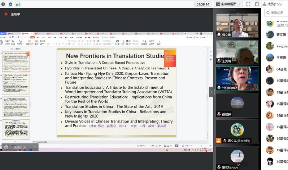
Task: Toggle microphone icon on 曾文雄 tile
Action: pyautogui.click(x=219, y=35)
